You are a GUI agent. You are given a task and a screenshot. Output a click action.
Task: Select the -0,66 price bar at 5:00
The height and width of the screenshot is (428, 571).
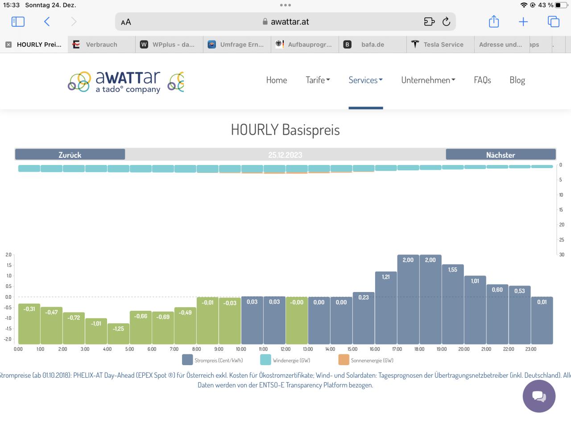(141, 328)
